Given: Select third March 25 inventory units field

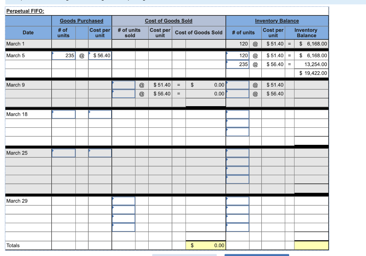Looking at the screenshot, I should pos(237,171).
